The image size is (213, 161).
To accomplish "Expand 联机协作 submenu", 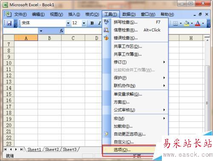I will click(x=164, y=86).
